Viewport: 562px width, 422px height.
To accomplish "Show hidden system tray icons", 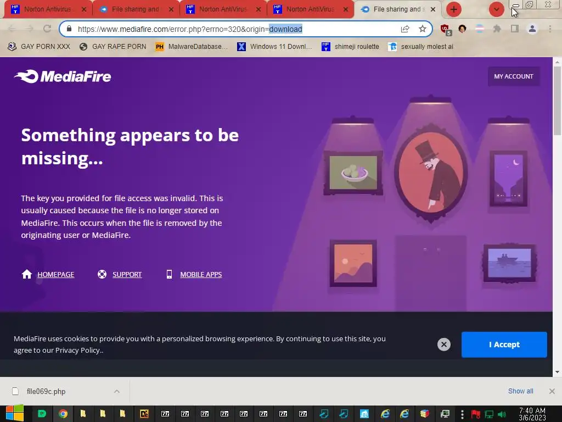I will click(462, 414).
